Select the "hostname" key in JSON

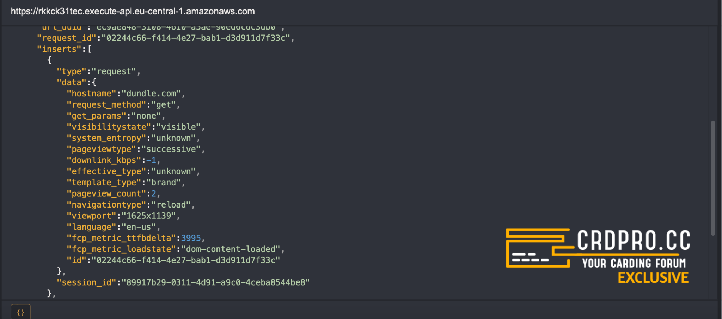[92, 94]
